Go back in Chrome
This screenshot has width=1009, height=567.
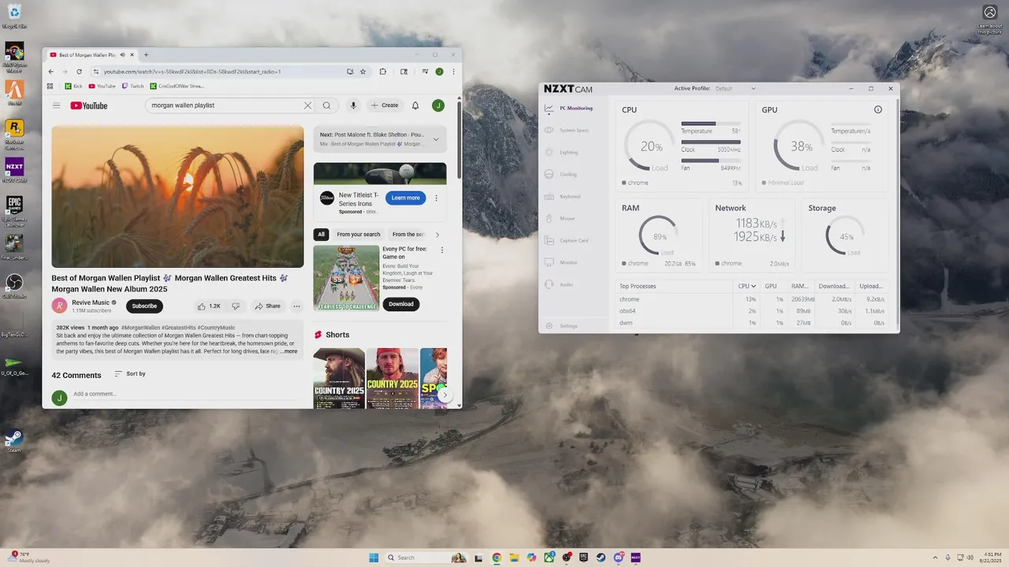pyautogui.click(x=50, y=72)
